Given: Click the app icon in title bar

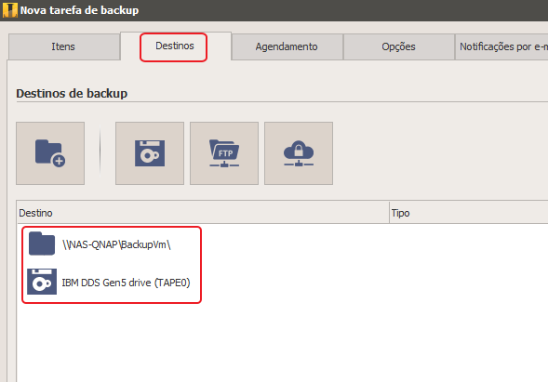Looking at the screenshot, I should [10, 10].
